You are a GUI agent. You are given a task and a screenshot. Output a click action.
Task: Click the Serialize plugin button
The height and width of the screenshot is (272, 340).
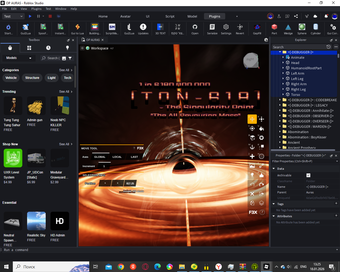tap(212, 29)
